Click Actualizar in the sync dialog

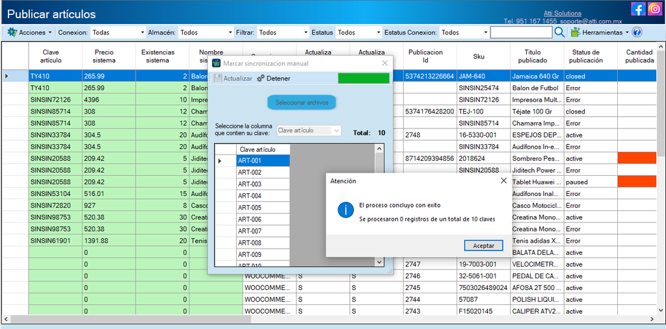tap(233, 79)
